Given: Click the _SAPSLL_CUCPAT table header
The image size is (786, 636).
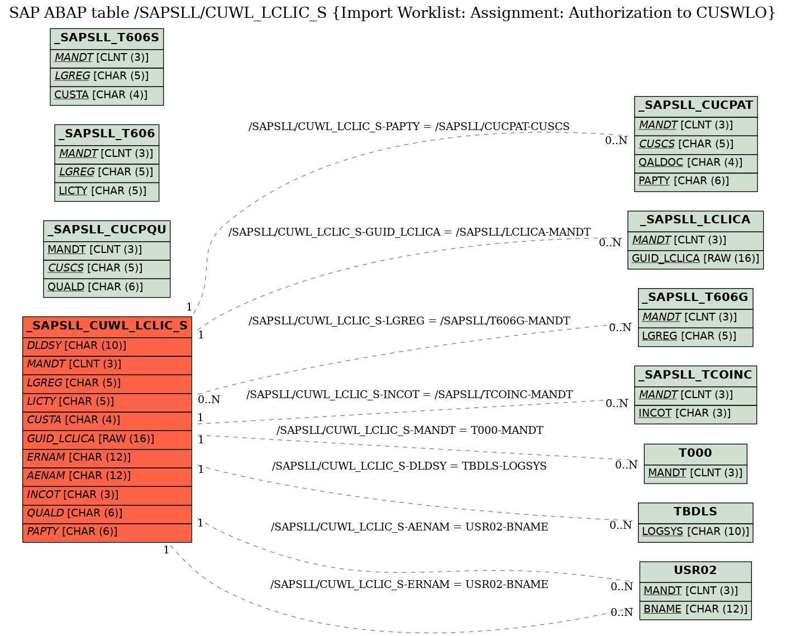Looking at the screenshot, I should coord(696,106).
